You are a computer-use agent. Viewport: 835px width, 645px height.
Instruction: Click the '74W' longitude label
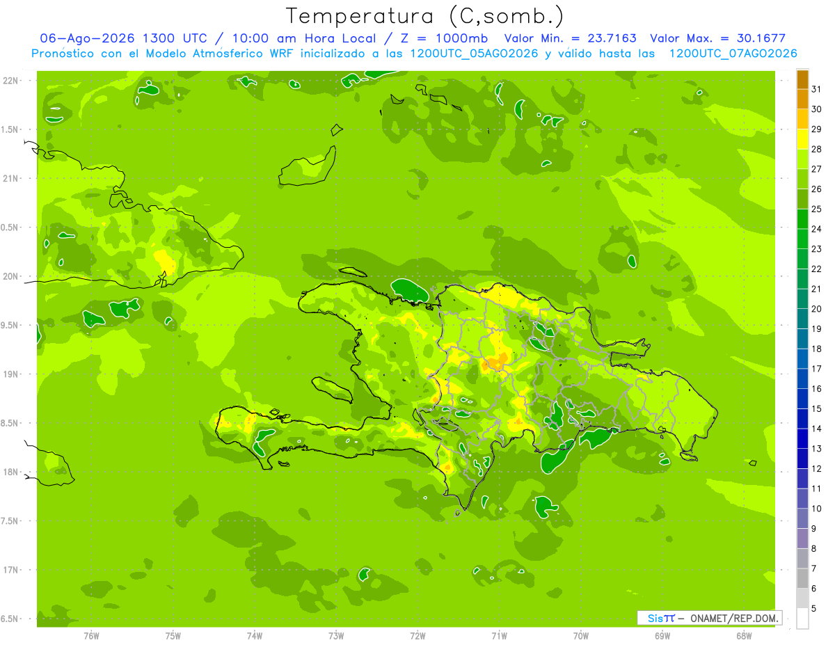254,635
